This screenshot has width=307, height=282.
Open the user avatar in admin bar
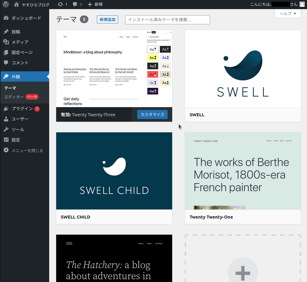(302, 4)
